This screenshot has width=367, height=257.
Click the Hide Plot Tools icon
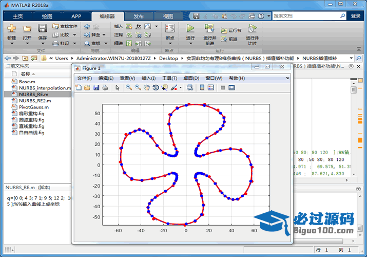[x=223, y=87]
